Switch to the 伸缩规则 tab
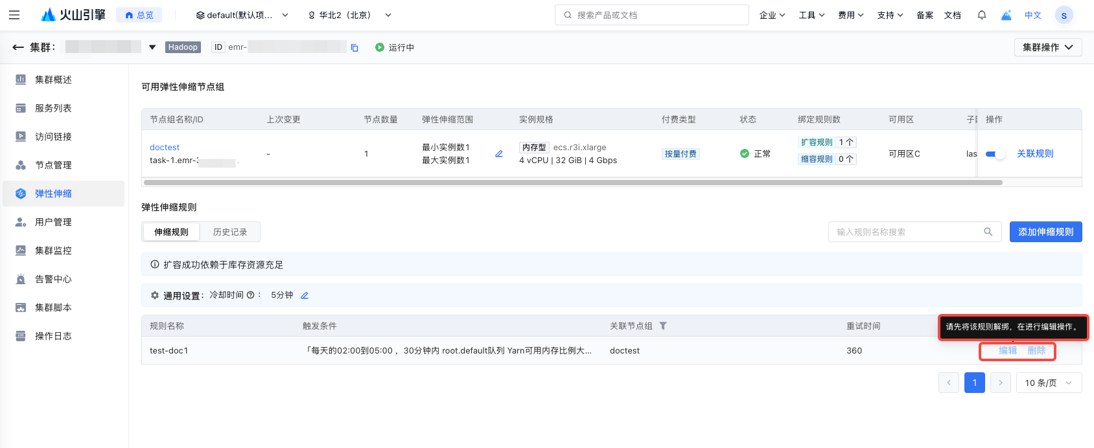 (171, 232)
